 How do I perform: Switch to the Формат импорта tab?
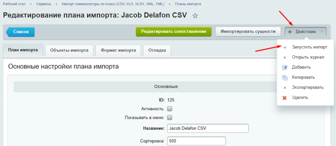[x=118, y=51]
